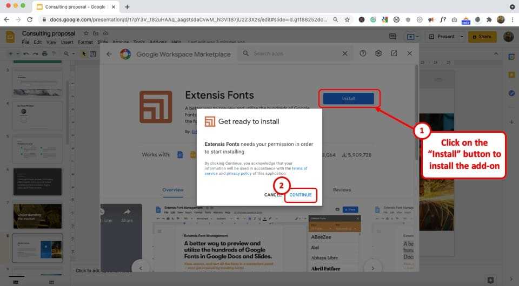The height and width of the screenshot is (286, 519).
Task: Click CANCEL in the install dialog
Action: click(272, 195)
